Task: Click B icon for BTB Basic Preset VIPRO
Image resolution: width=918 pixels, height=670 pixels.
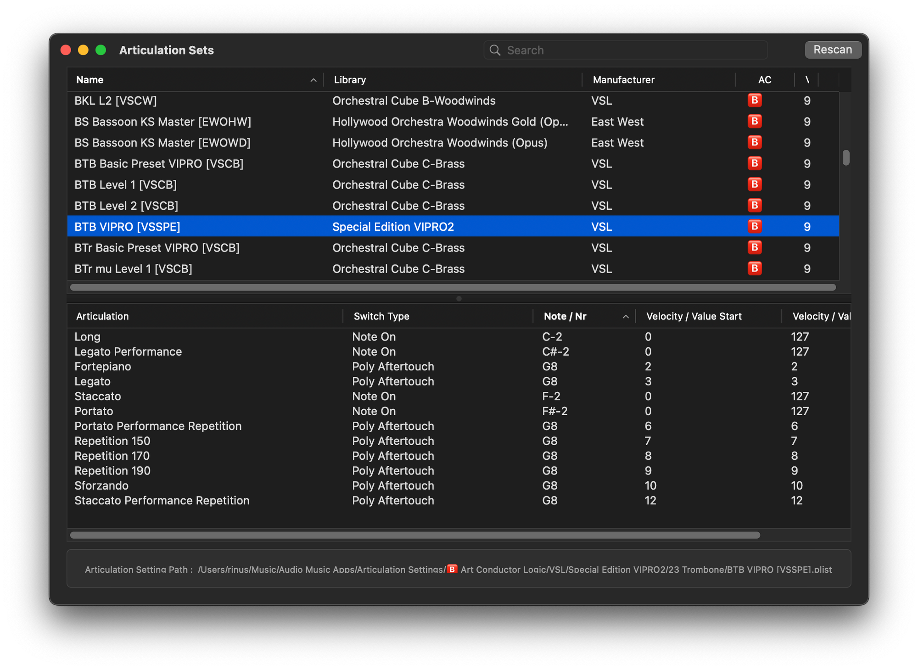Action: [x=754, y=164]
